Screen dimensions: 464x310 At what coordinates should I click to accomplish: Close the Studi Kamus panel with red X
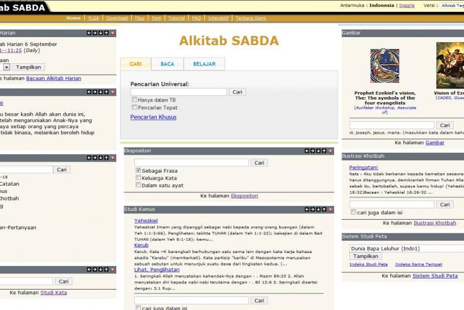click(330, 209)
